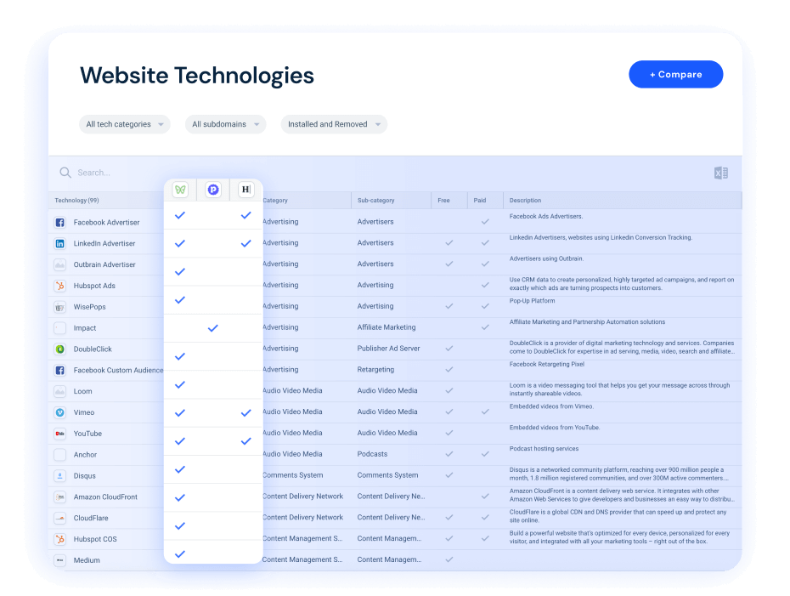
Task: Click Publisher Ad Server sub-category cell
Action: (388, 349)
